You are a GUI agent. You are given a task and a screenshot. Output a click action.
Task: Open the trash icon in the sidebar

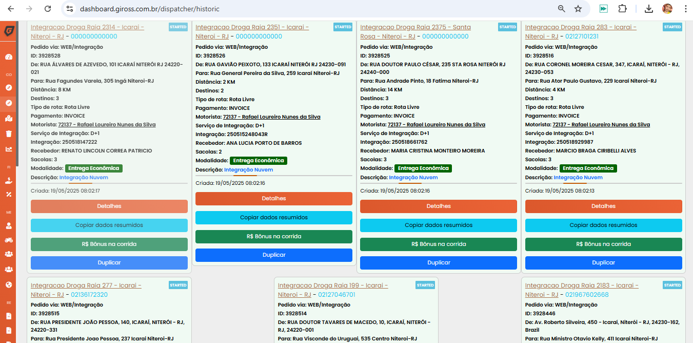click(x=8, y=134)
